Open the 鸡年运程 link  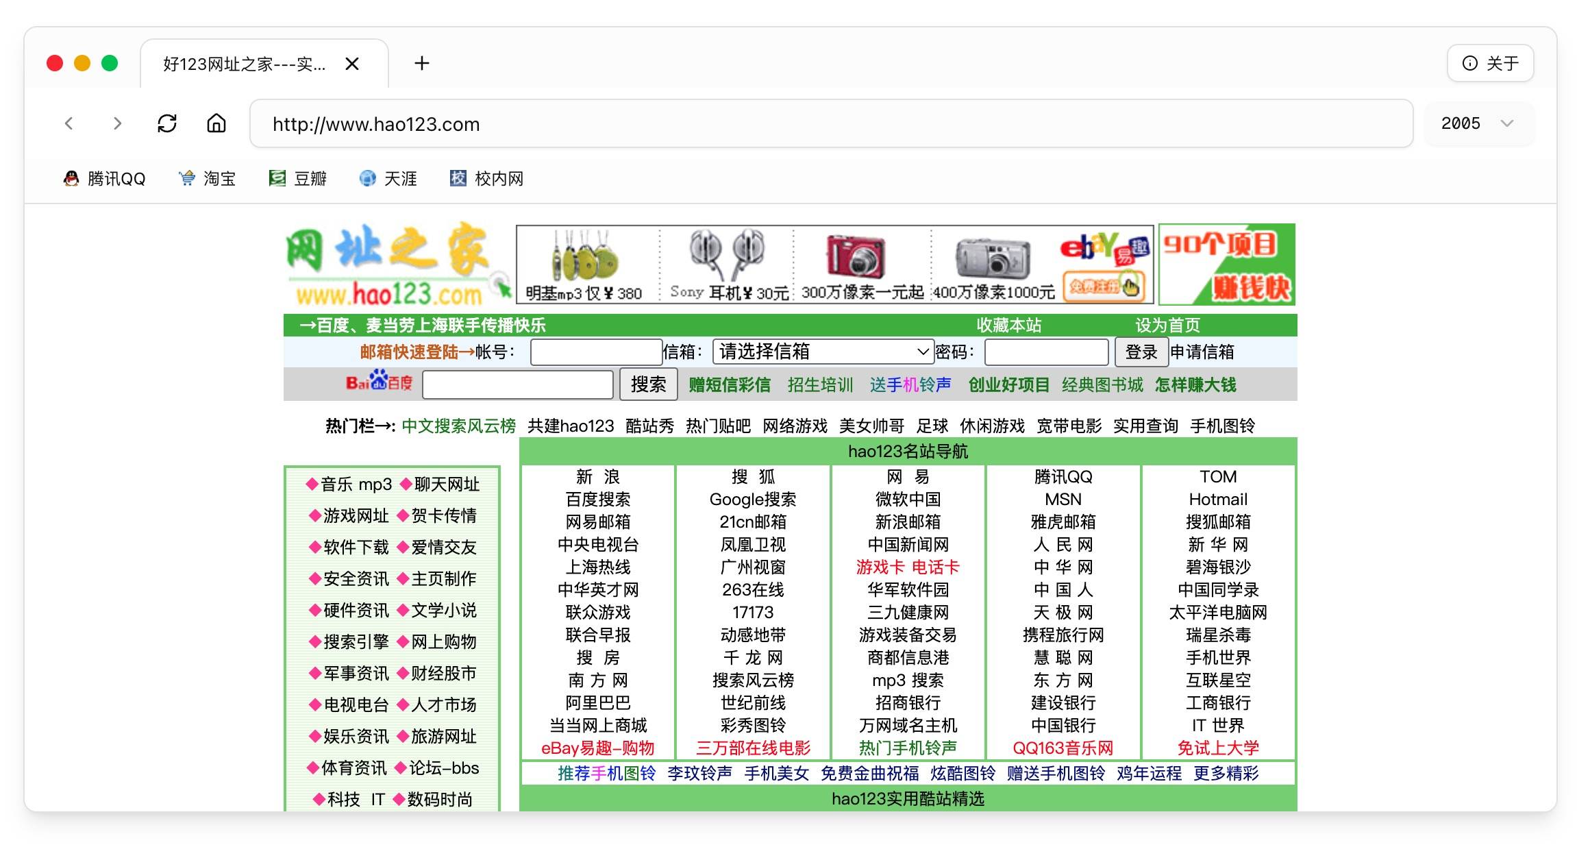[1149, 773]
